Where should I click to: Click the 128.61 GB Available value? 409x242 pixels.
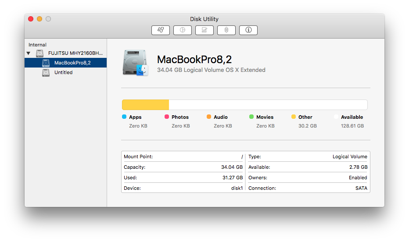[352, 126]
